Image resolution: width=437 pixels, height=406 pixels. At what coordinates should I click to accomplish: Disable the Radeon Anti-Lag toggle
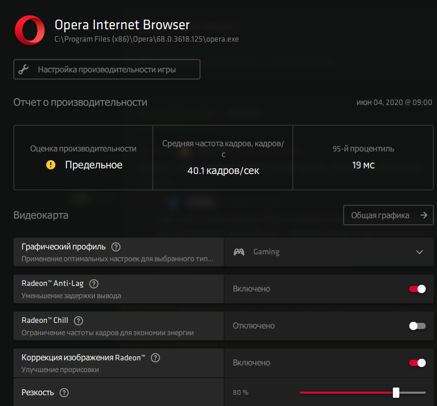point(417,289)
